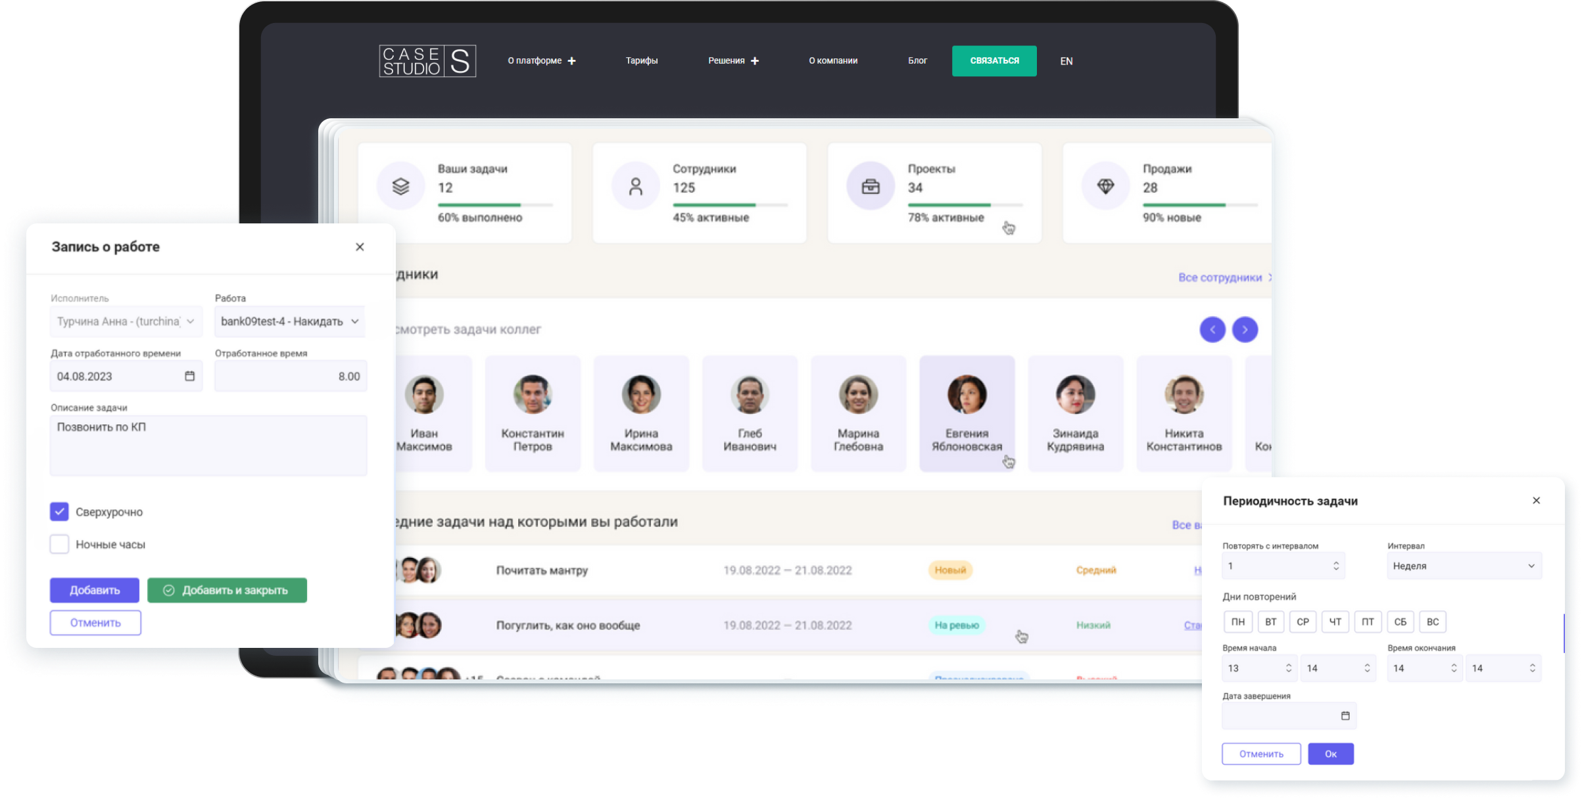Go to the Блог menu item
This screenshot has width=1582, height=799.
click(x=917, y=60)
